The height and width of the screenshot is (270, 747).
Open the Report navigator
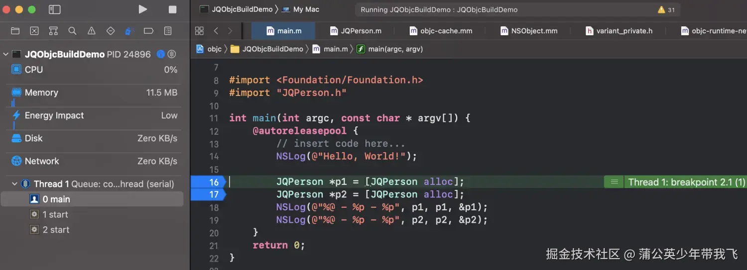coord(168,31)
